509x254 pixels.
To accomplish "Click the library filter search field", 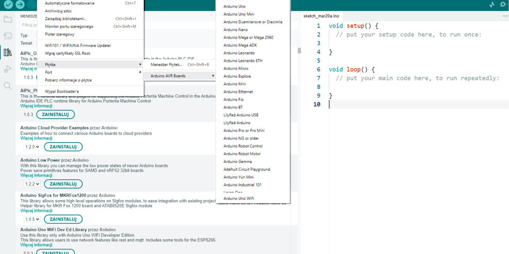I will click(29, 25).
